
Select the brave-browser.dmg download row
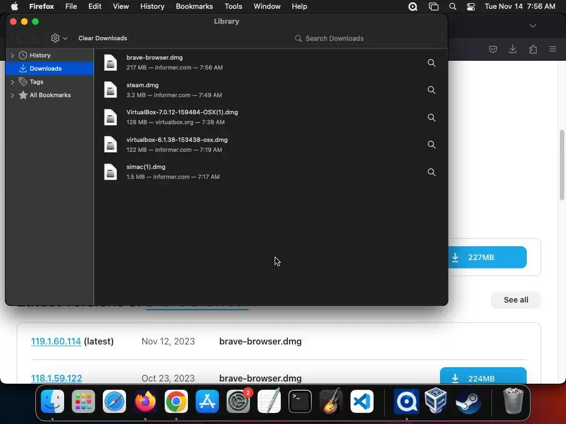pos(271,62)
